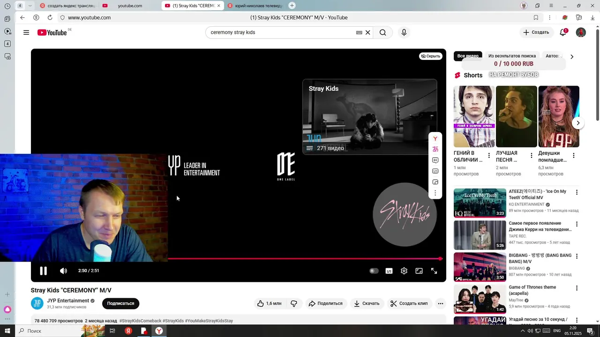Open the notifications bell

[x=563, y=32]
